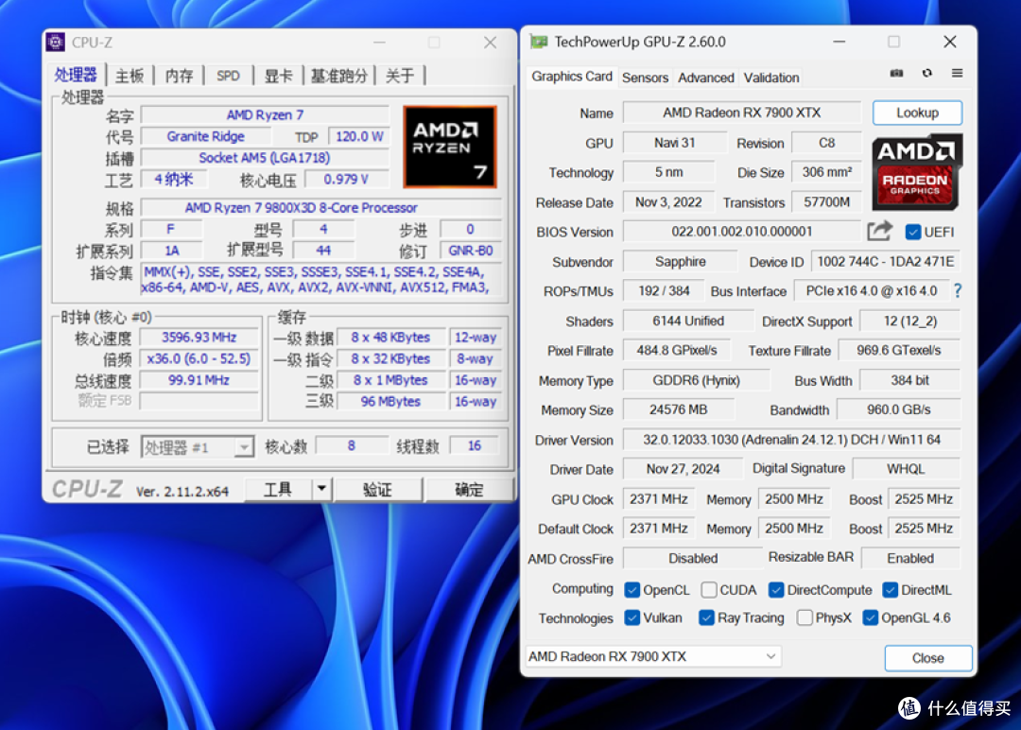Open the GPU selection dropdown in GPU-Z
The width and height of the screenshot is (1021, 730).
[654, 656]
